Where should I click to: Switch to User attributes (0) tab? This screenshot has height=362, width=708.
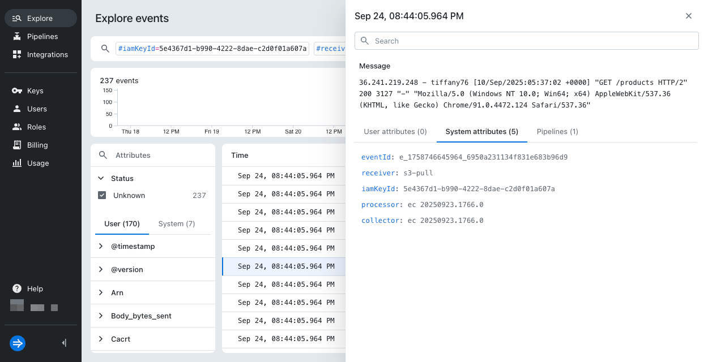tap(395, 131)
